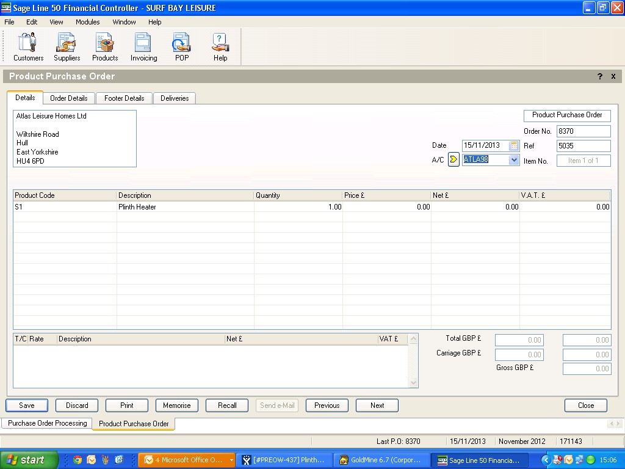Open the Customers module icon

tap(28, 47)
